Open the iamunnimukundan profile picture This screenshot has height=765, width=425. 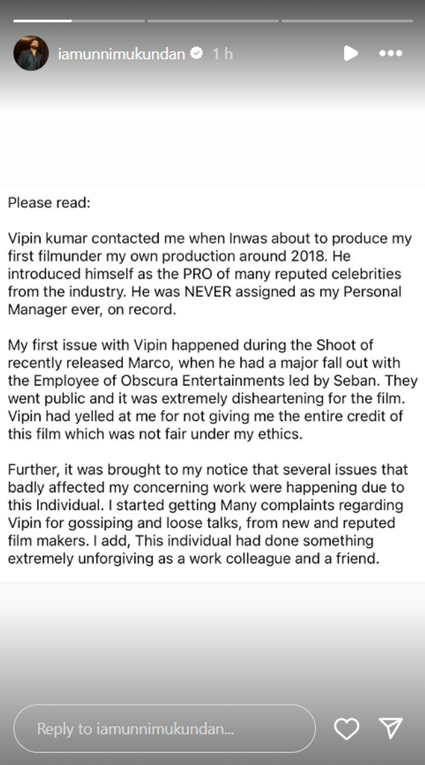[31, 53]
